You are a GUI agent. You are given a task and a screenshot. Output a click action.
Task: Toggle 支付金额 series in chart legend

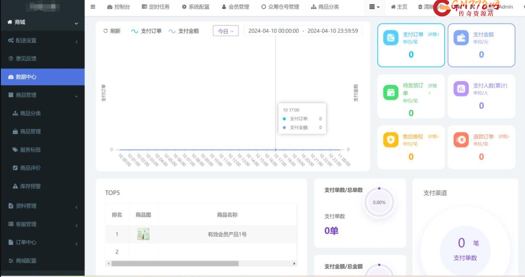[x=184, y=31]
